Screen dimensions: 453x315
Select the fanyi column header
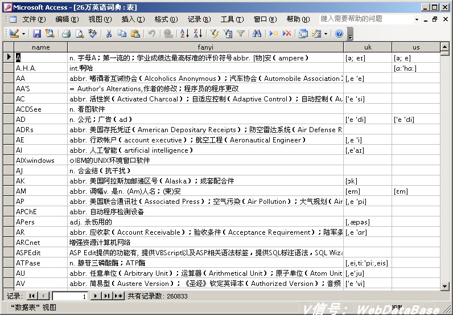205,47
